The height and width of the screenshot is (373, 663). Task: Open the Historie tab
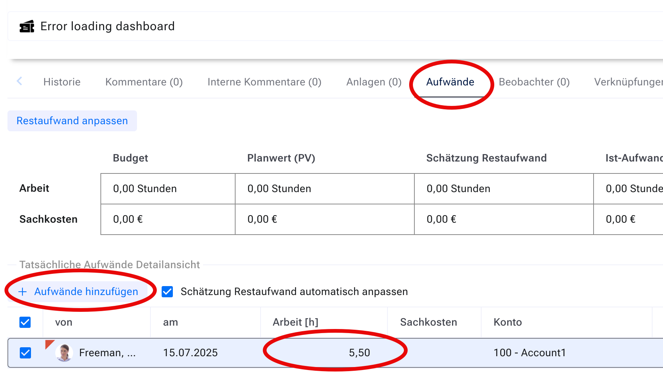point(62,82)
